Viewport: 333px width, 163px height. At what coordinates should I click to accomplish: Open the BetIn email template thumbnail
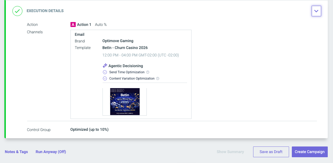click(x=125, y=102)
